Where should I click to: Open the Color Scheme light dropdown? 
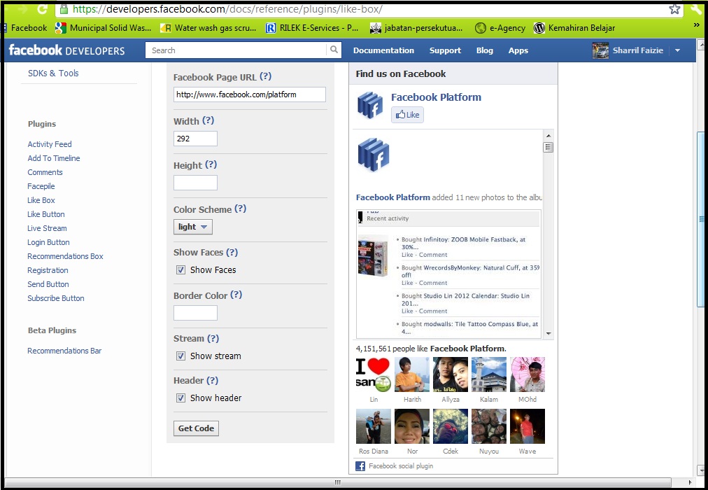click(x=193, y=227)
